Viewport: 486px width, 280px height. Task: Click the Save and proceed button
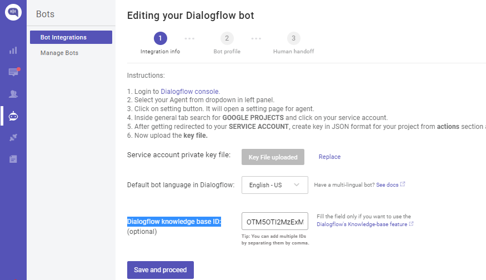160,270
